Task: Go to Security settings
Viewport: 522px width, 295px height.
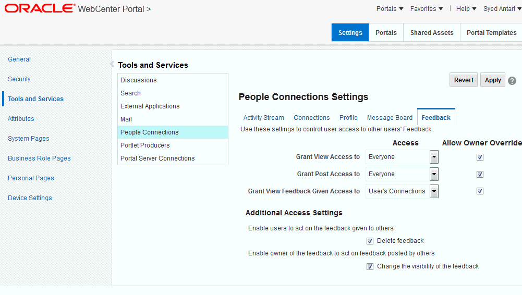Action: pos(19,79)
